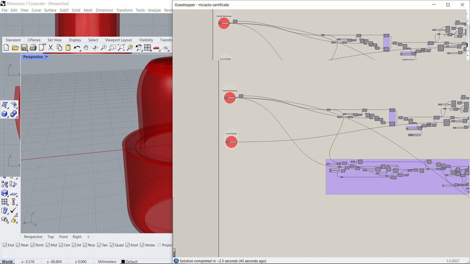Click the Millimeters units status field

tap(107, 262)
